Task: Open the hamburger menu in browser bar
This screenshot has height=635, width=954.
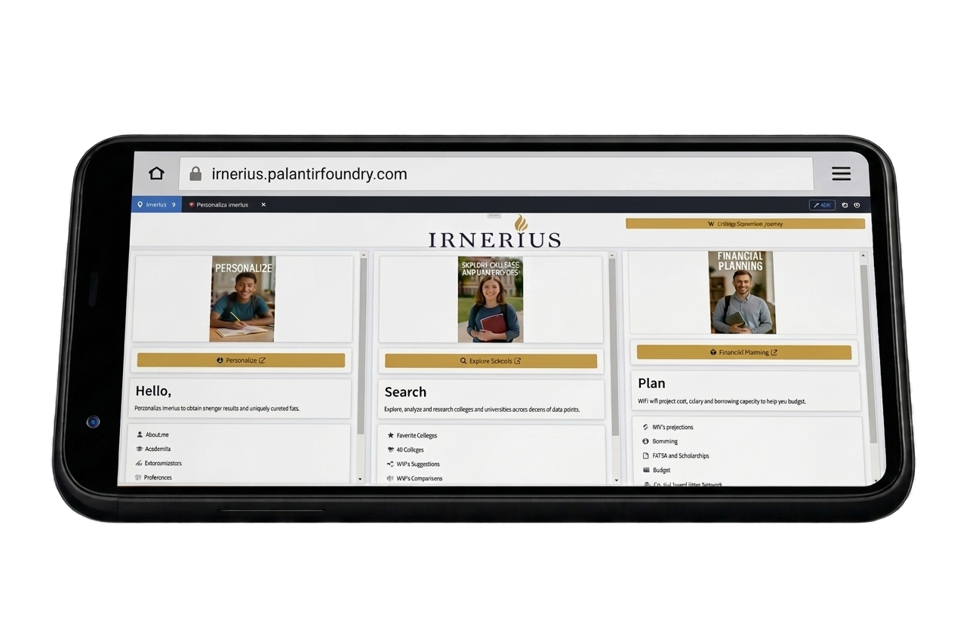Action: (841, 173)
